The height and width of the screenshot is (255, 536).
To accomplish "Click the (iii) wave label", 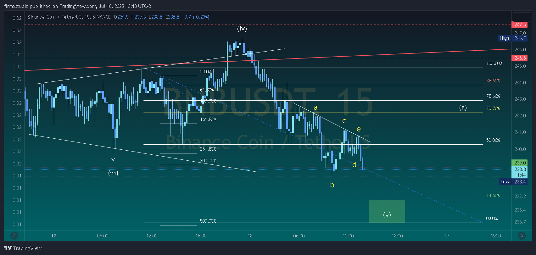I will coord(113,173).
